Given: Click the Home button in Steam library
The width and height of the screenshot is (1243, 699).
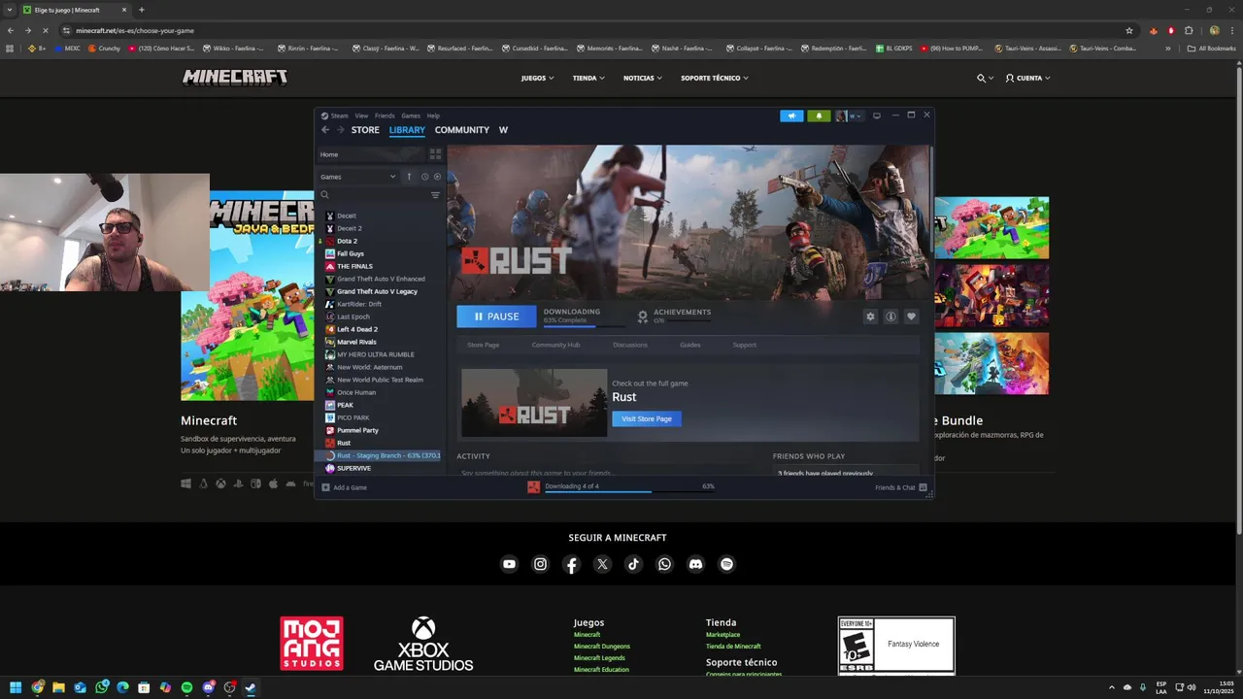Looking at the screenshot, I should tap(372, 154).
